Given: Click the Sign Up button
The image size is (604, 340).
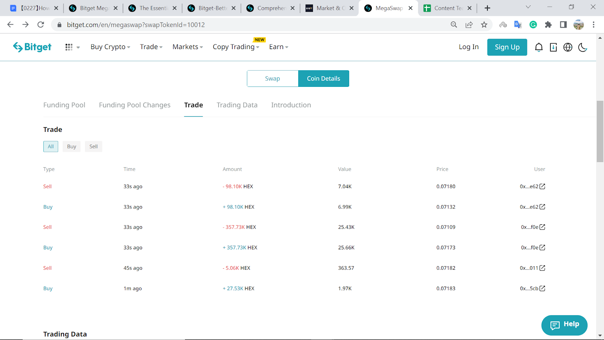Looking at the screenshot, I should (x=507, y=47).
